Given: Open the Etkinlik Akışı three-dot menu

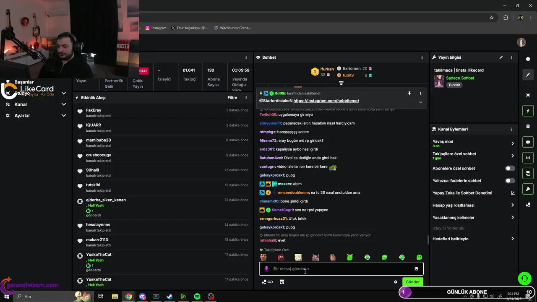Looking at the screenshot, I should coord(246,98).
